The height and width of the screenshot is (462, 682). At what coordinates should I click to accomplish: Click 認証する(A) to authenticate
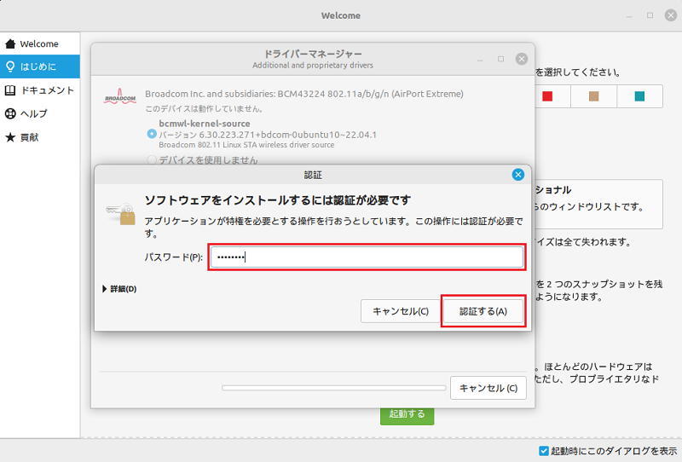[483, 311]
